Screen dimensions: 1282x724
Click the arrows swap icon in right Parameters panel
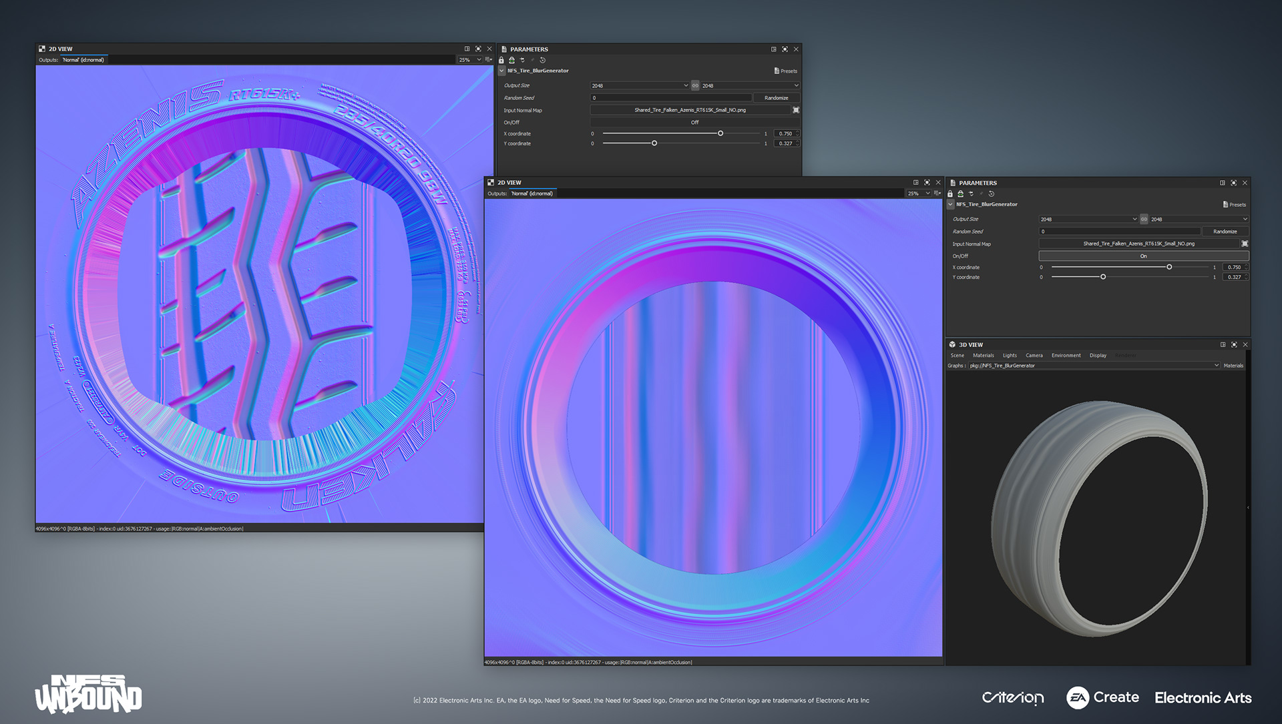pos(972,194)
